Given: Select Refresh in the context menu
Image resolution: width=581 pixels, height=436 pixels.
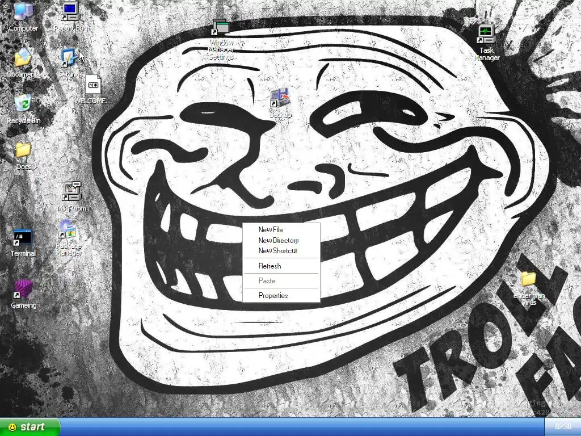Looking at the screenshot, I should coord(281,266).
